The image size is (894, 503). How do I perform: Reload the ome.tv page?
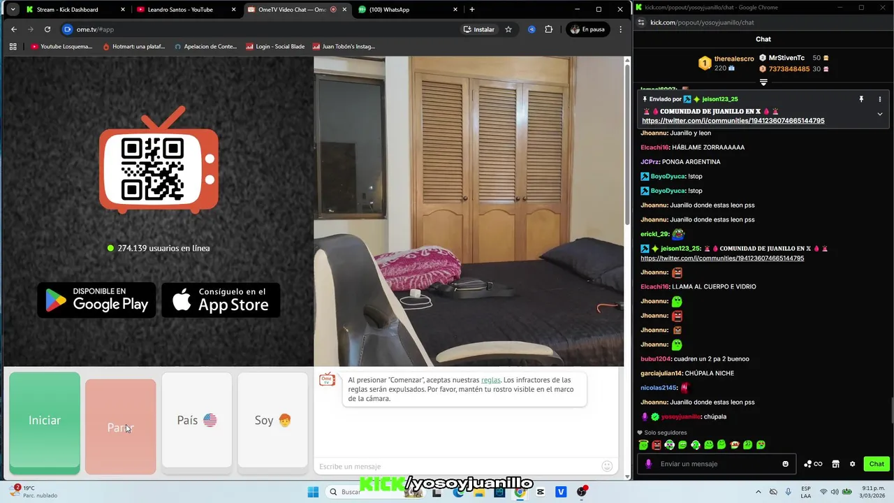pyautogui.click(x=47, y=29)
